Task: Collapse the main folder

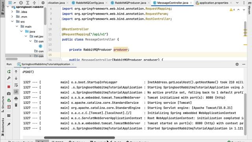Action: (17, 26)
